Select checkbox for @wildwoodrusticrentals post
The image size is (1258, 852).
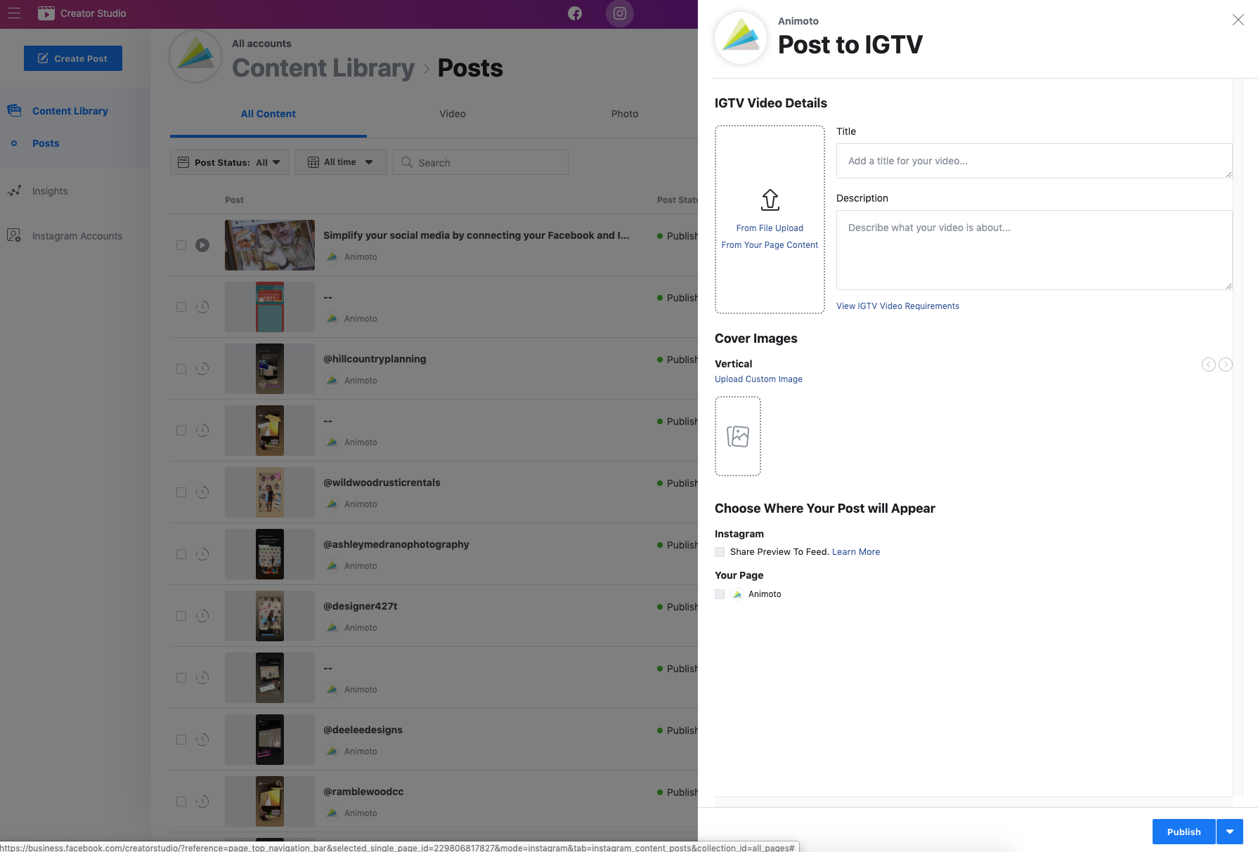181,492
